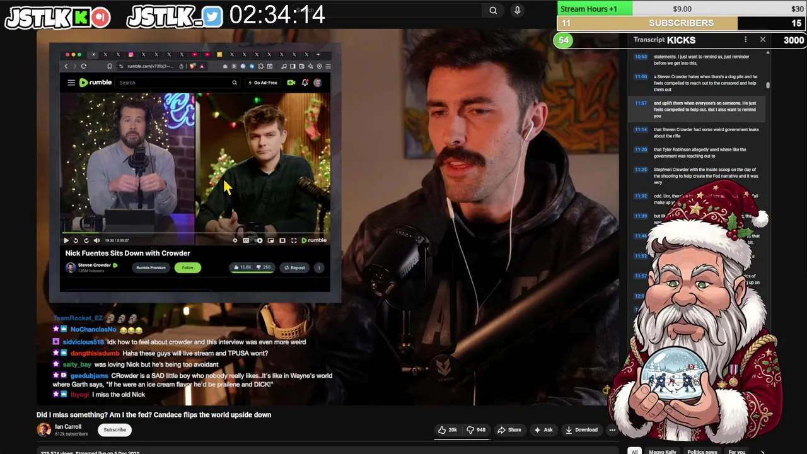The height and width of the screenshot is (454, 807).
Task: Mute the Rumble player volume icon
Action: [96, 240]
